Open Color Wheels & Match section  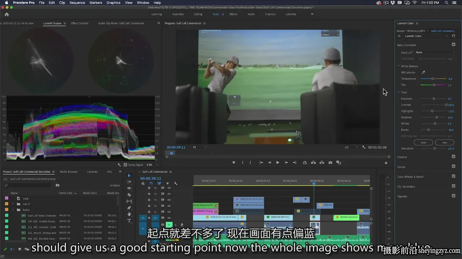410,177
